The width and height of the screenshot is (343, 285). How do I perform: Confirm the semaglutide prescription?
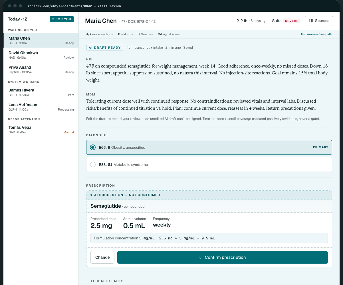[223, 257]
